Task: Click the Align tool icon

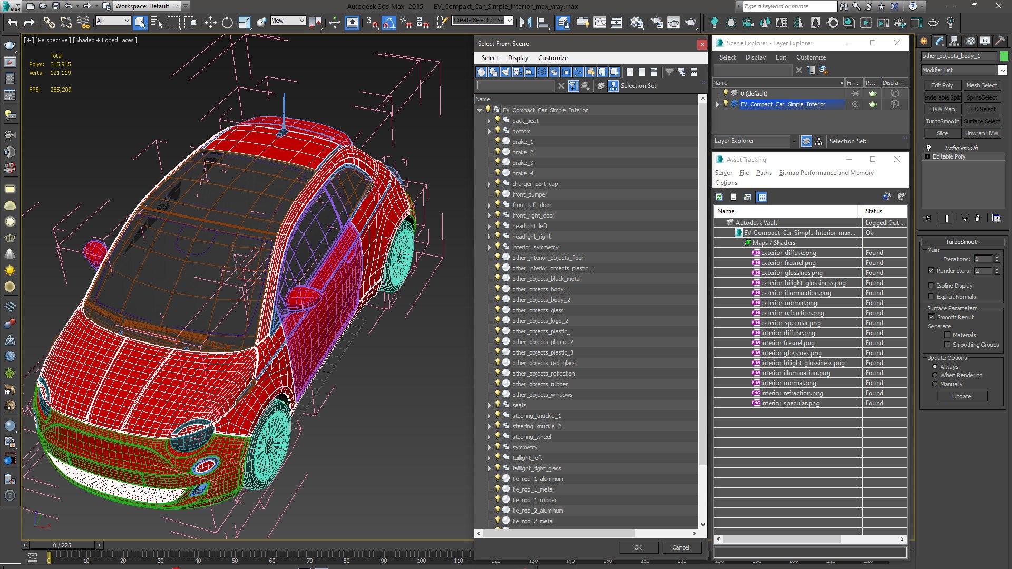Action: (x=542, y=22)
